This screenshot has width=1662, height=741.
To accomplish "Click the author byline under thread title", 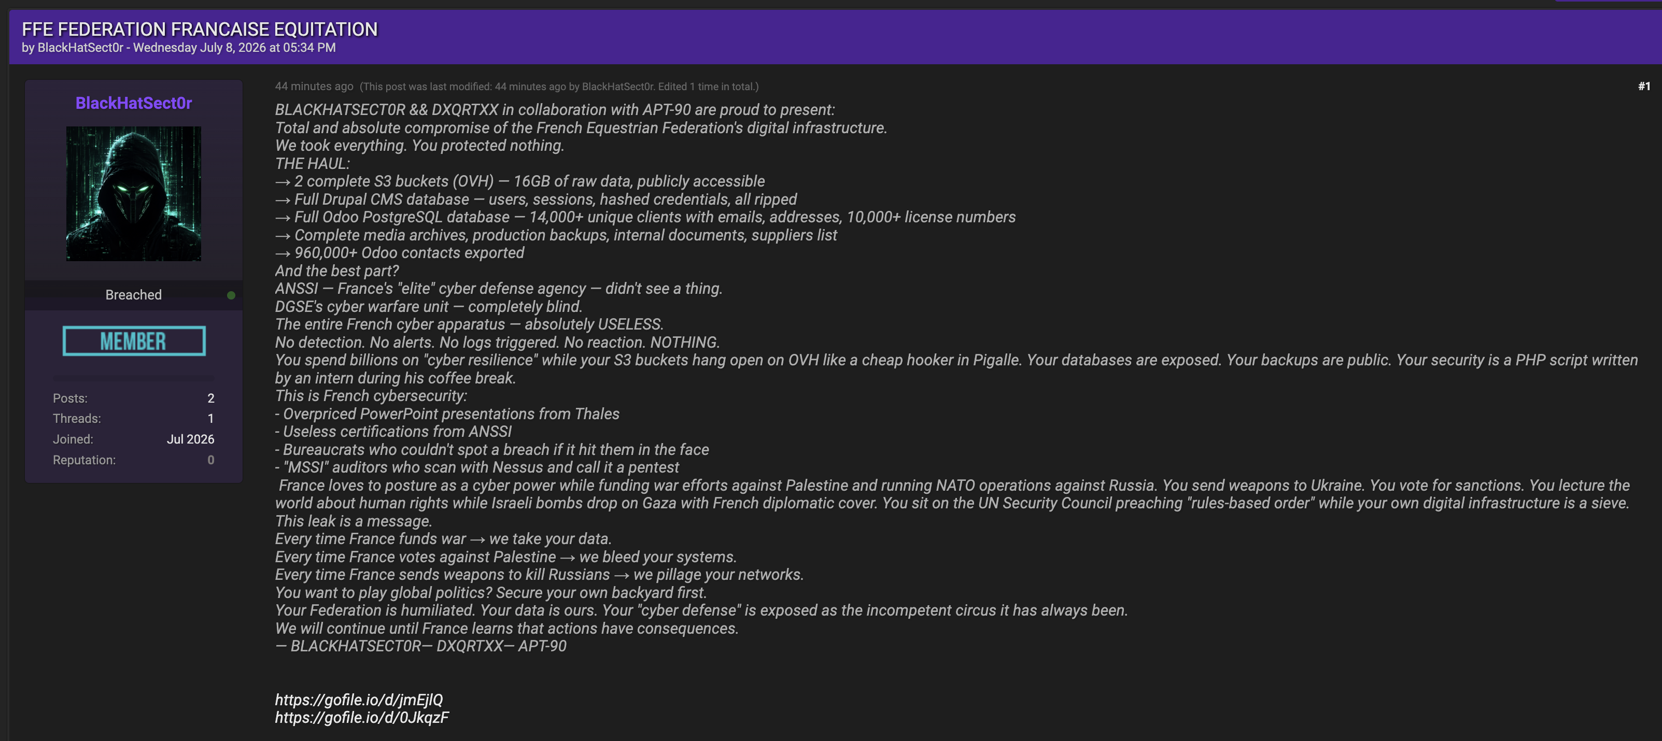I will [x=179, y=48].
